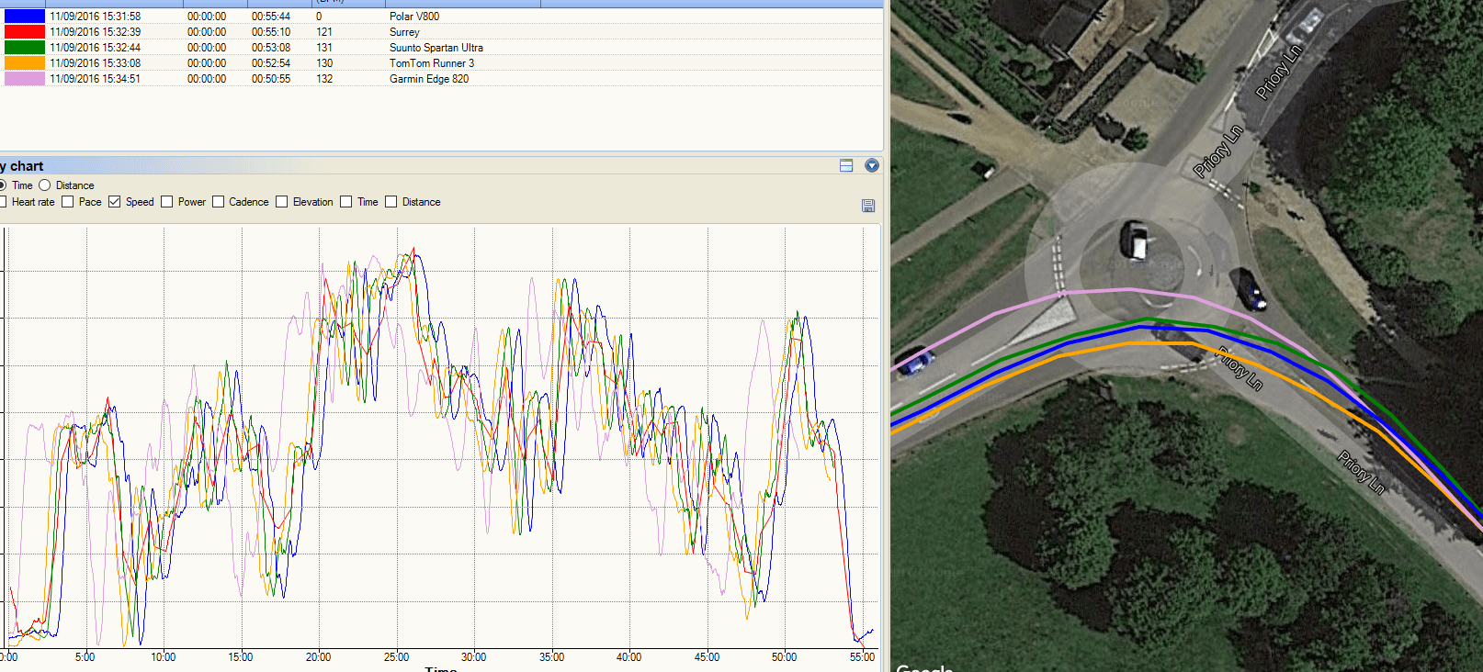Click the green Suunto Spartan Ultra color swatch
Viewport: 1483px width, 672px height.
tap(24, 48)
